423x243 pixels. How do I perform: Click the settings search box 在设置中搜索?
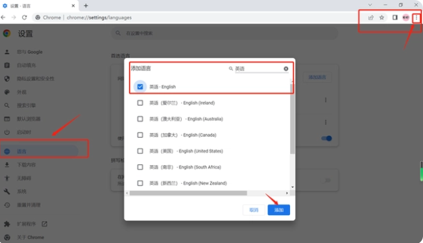(x=224, y=33)
